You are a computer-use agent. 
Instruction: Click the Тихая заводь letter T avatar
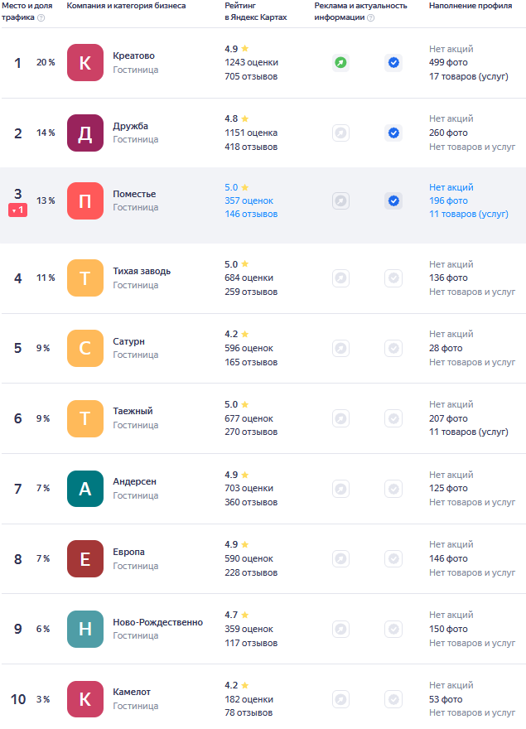tap(85, 278)
